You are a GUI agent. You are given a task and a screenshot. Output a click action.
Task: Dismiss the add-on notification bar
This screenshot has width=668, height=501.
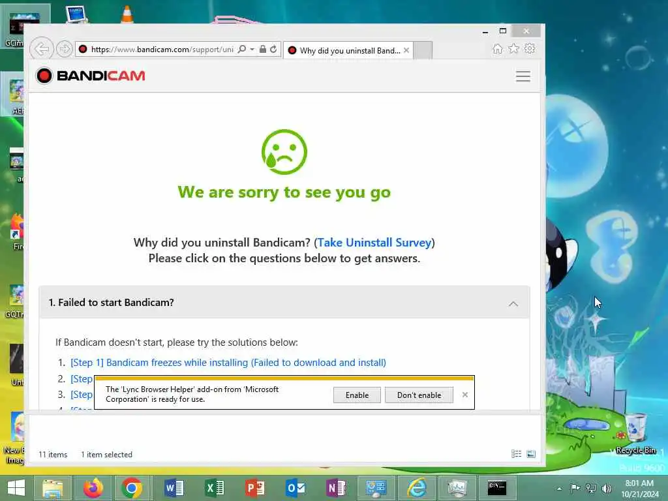(x=464, y=395)
